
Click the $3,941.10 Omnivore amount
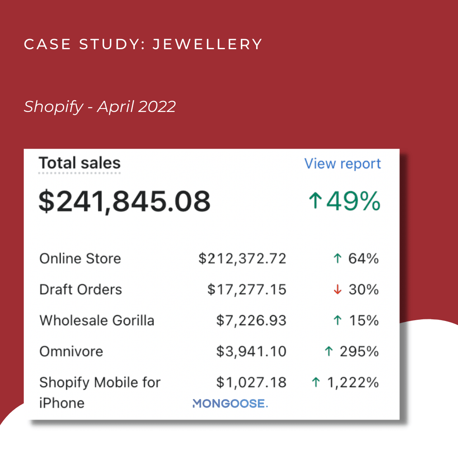tap(251, 352)
